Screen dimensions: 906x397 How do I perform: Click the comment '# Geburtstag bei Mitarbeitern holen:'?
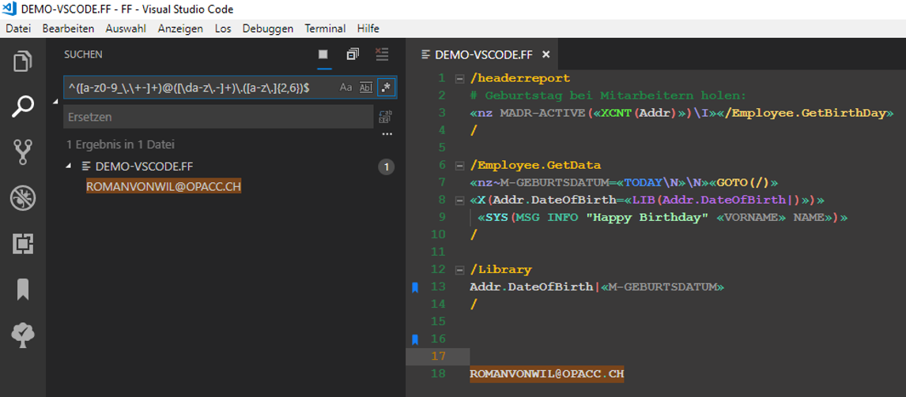tap(609, 96)
